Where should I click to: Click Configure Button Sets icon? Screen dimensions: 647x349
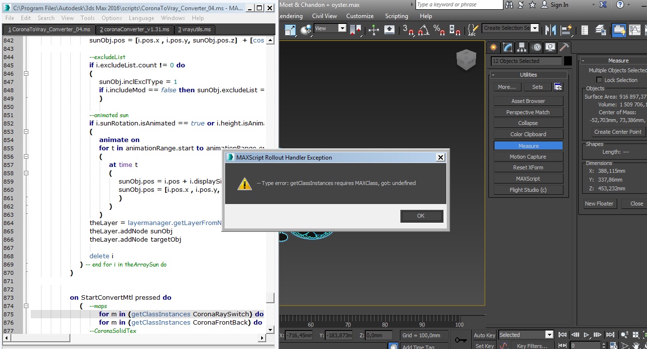pyautogui.click(x=558, y=87)
